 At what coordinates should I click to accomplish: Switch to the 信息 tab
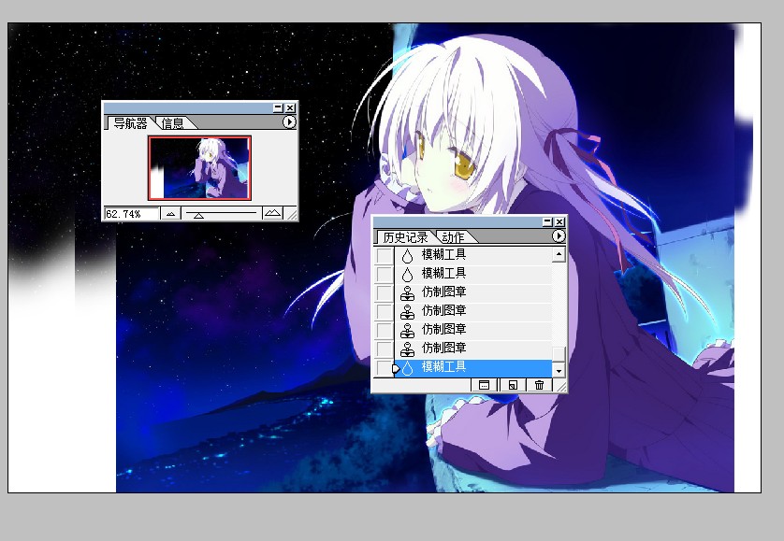point(172,123)
